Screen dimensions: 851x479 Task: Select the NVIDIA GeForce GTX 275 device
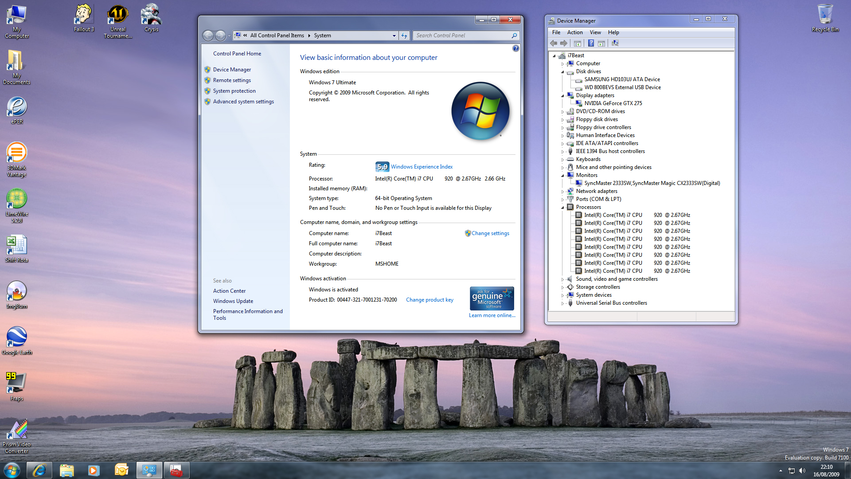click(613, 103)
